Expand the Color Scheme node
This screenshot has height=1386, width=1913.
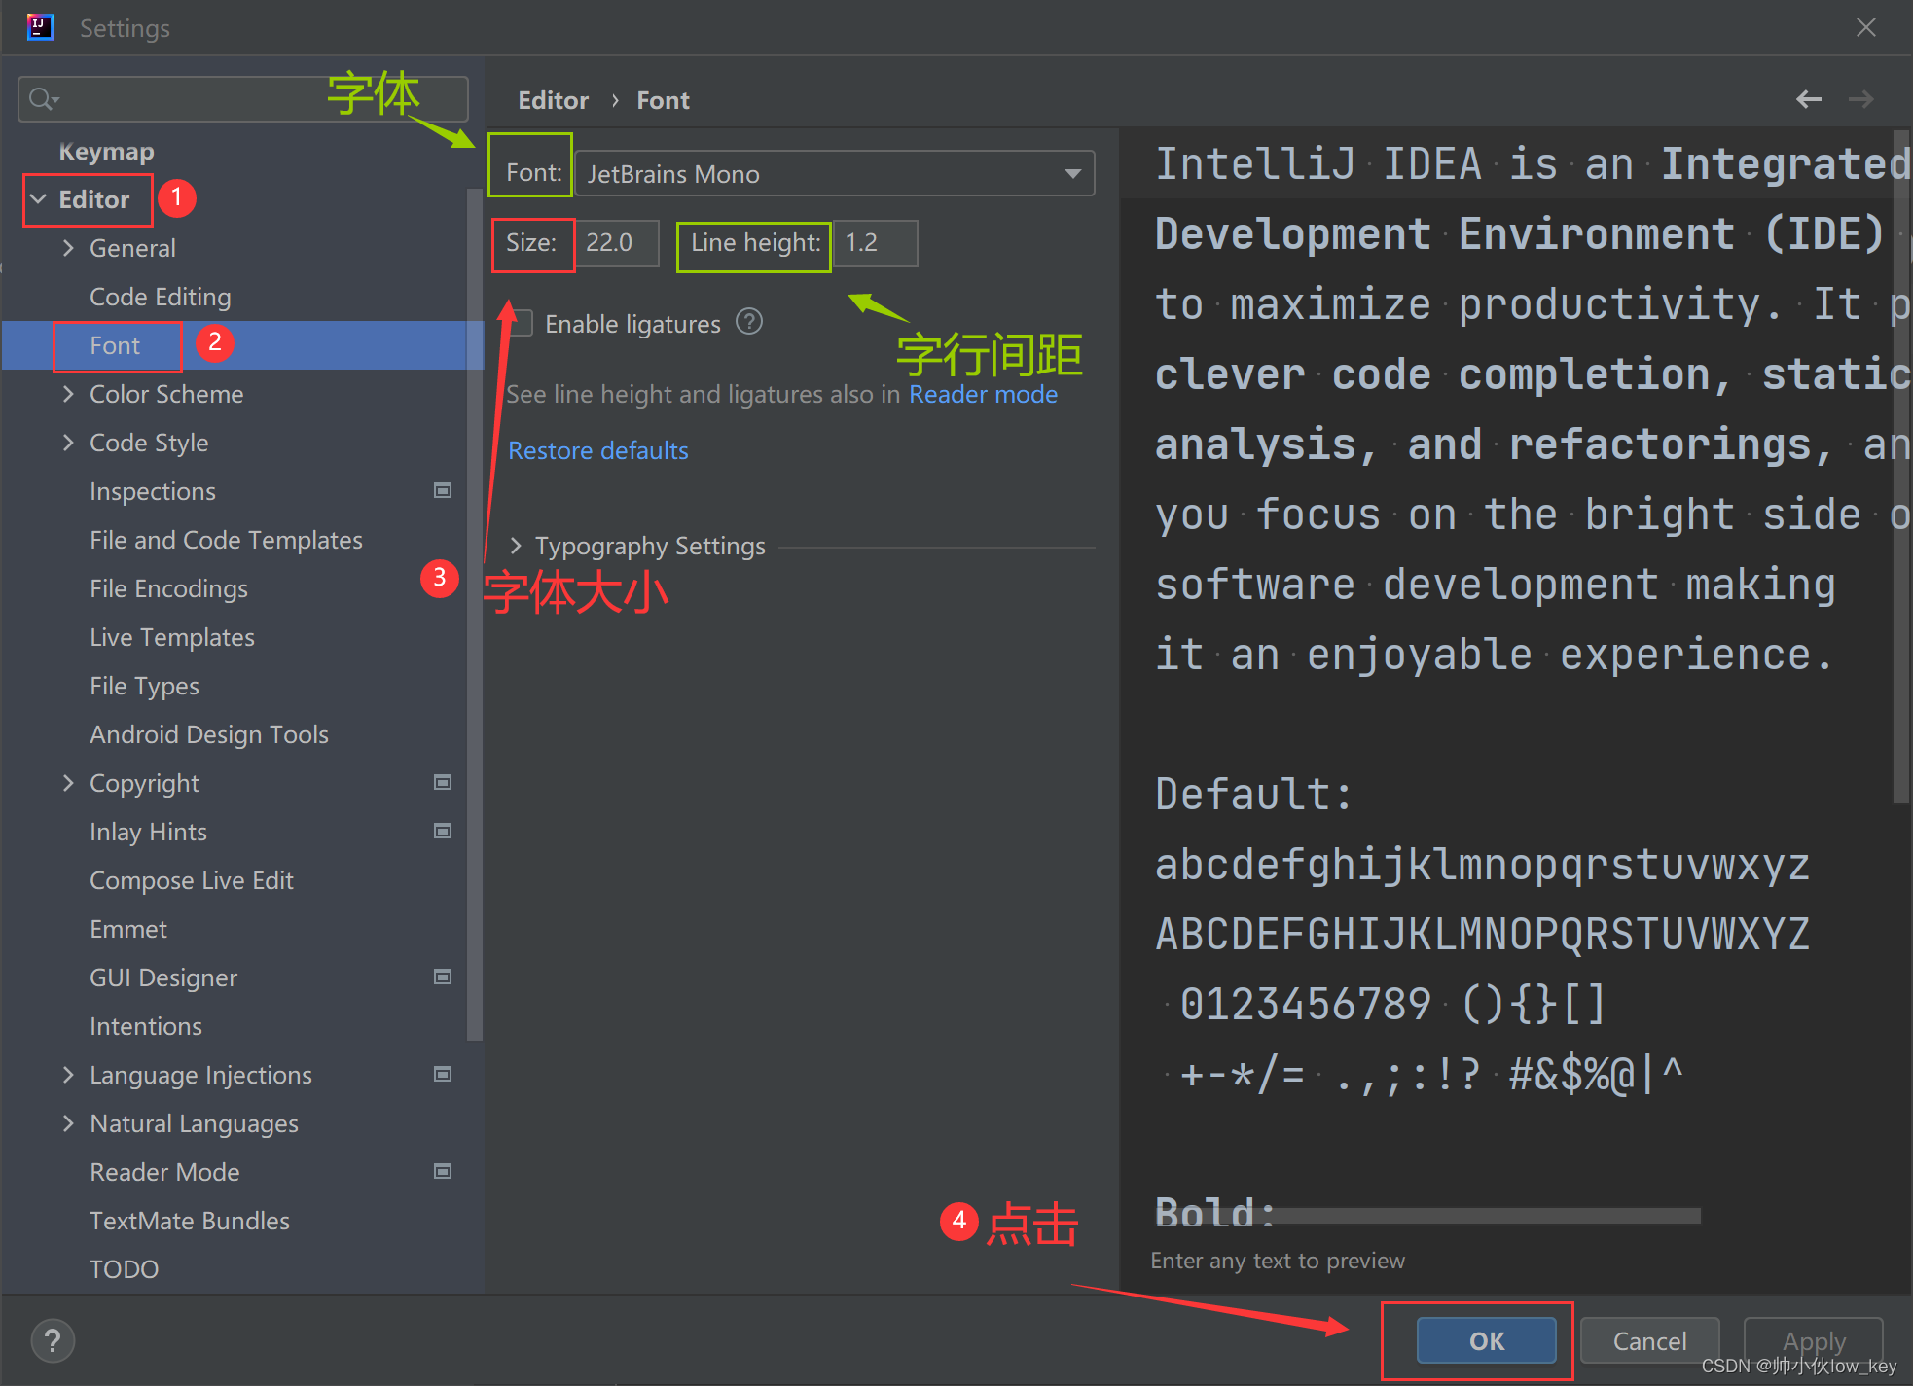coord(68,394)
